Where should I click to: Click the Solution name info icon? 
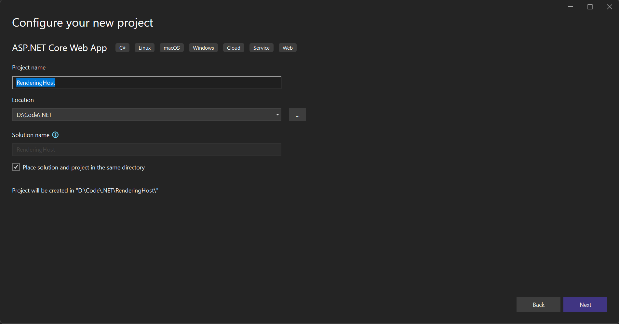[55, 135]
